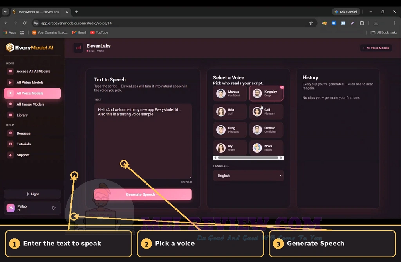The height and width of the screenshot is (262, 401).
Task: Open the browser Extensions puzzle icon
Action: point(362,23)
